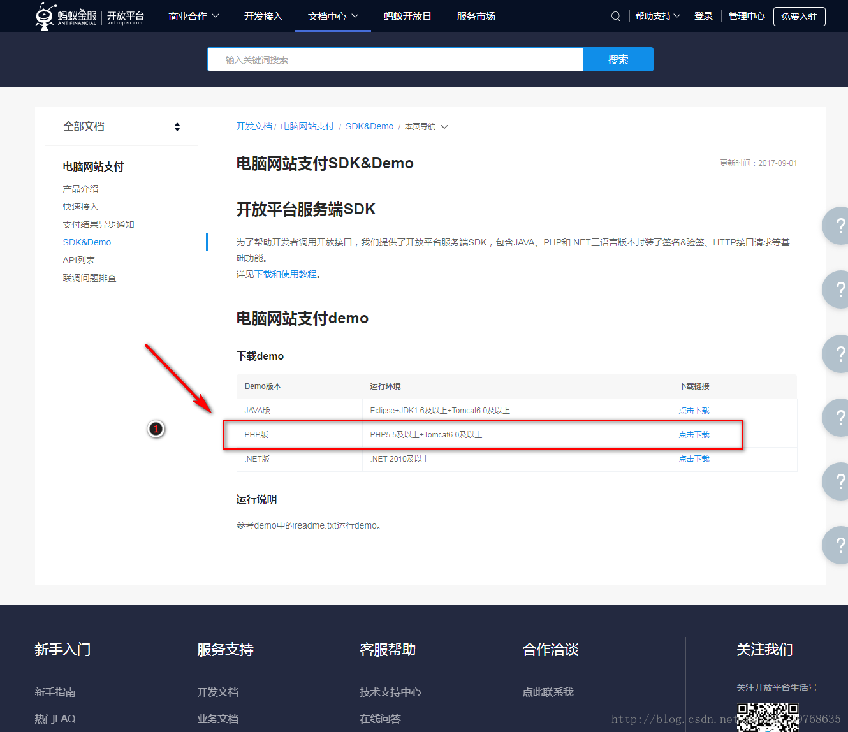Screen dimensions: 848x732
Task: Expand the 帮助支持 dropdown
Action: (x=658, y=16)
